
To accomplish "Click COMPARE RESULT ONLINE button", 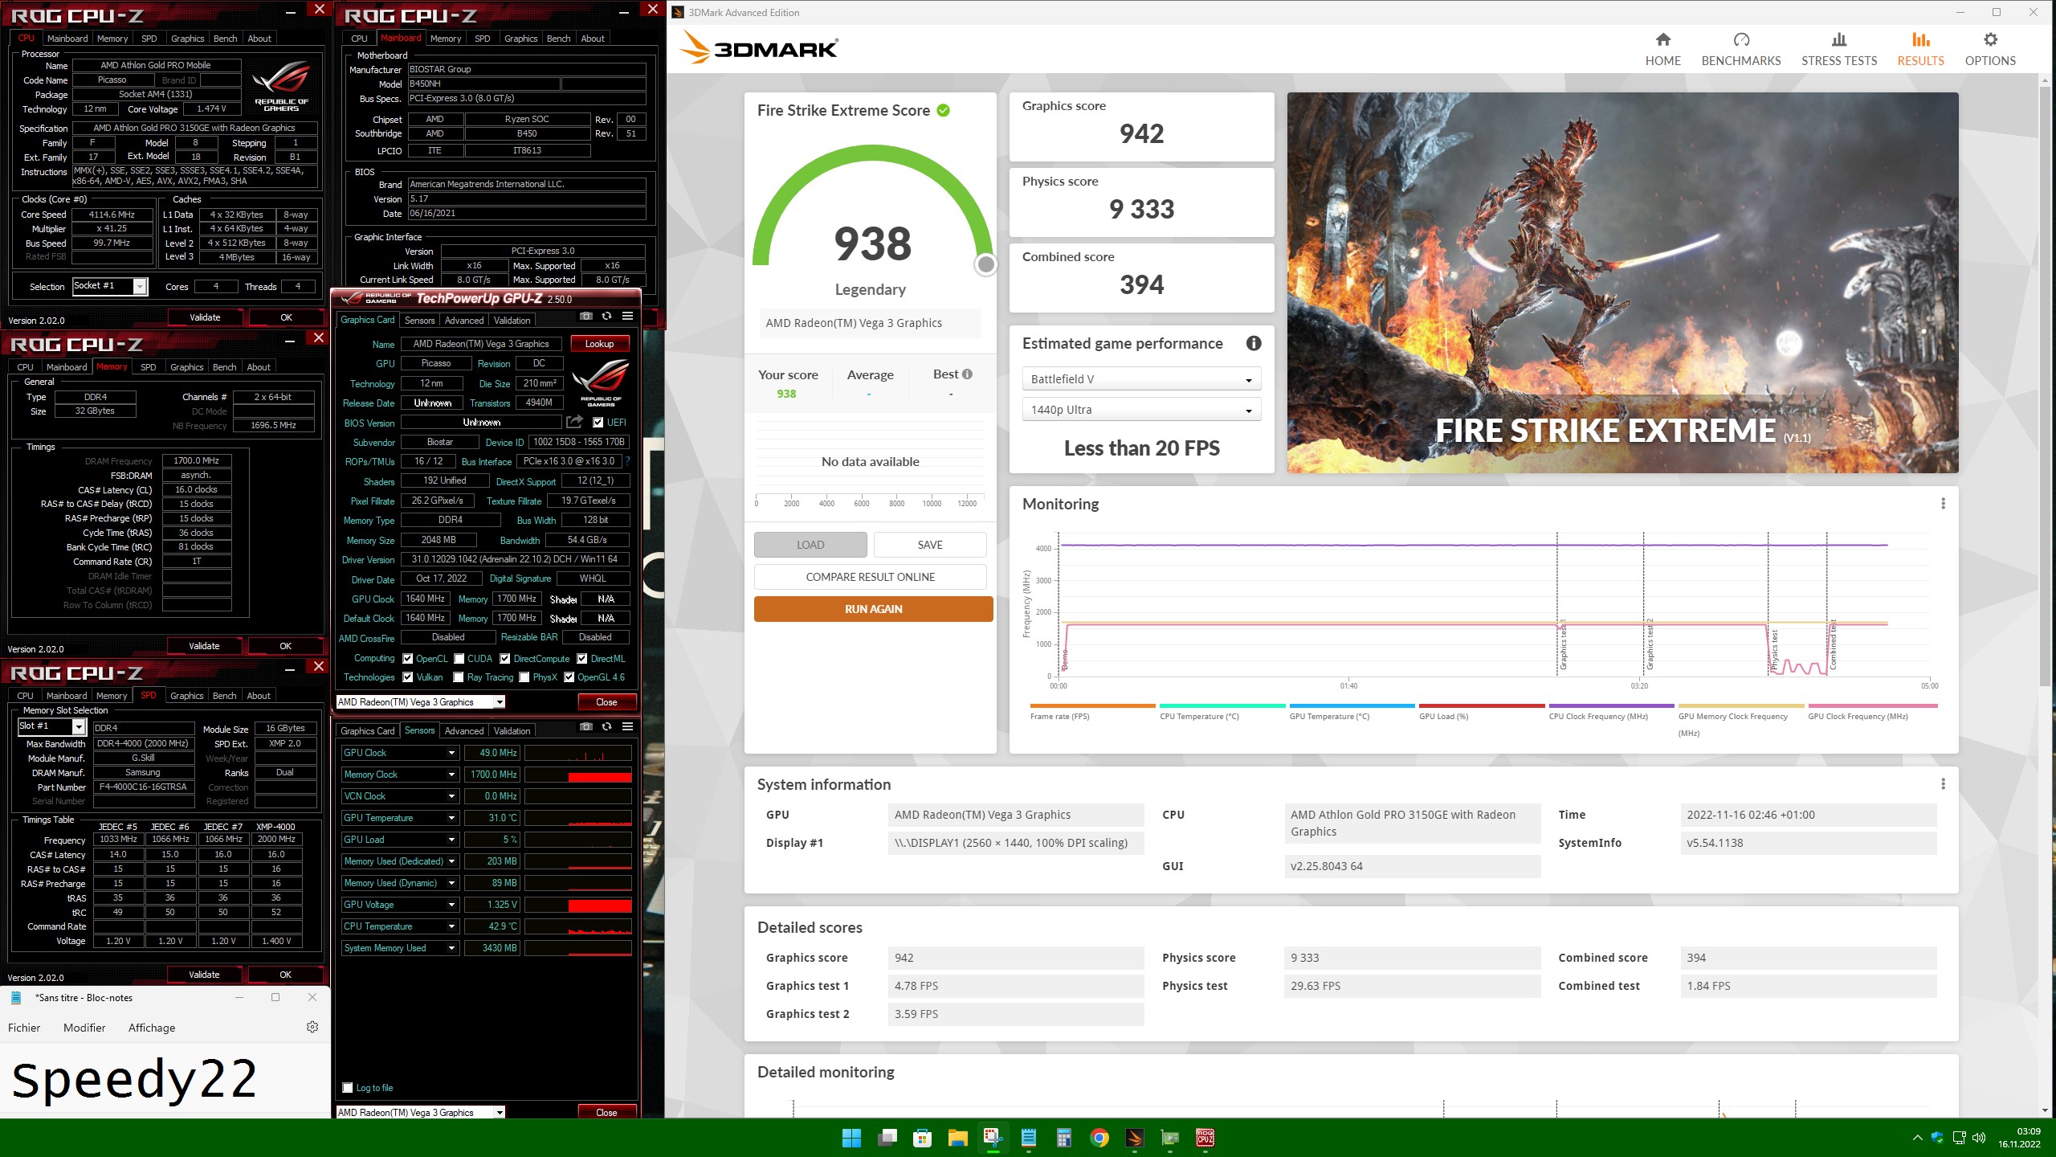I will [870, 577].
